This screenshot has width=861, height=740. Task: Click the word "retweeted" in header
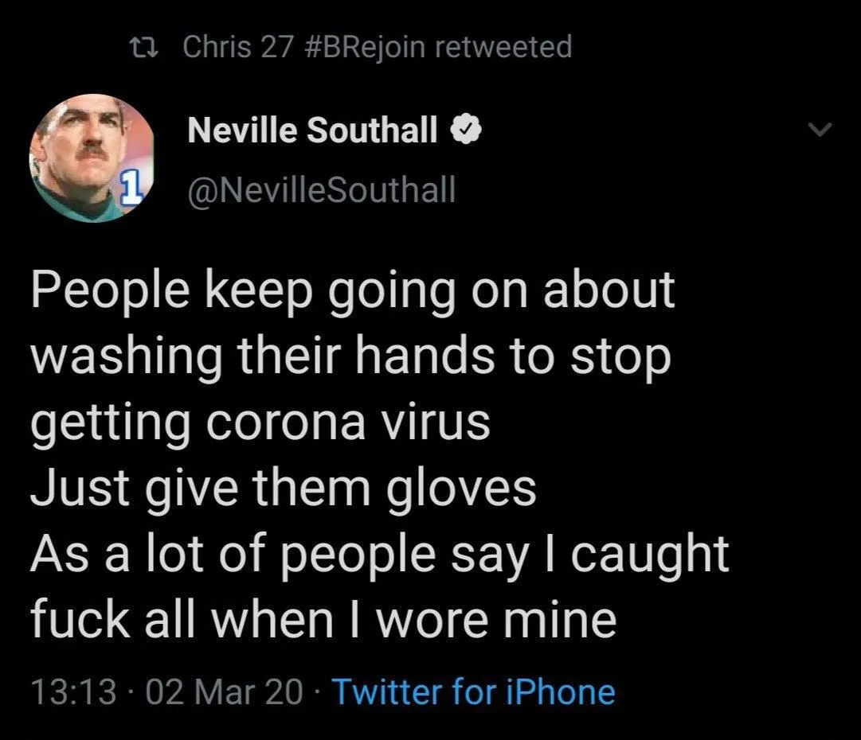click(x=503, y=47)
